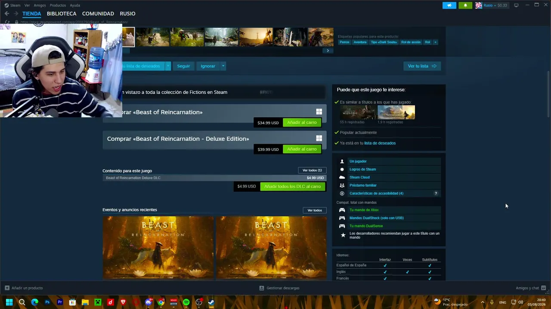Screen dimensions: 551x309
Task: Open the Productos menu
Action: (x=58, y=5)
